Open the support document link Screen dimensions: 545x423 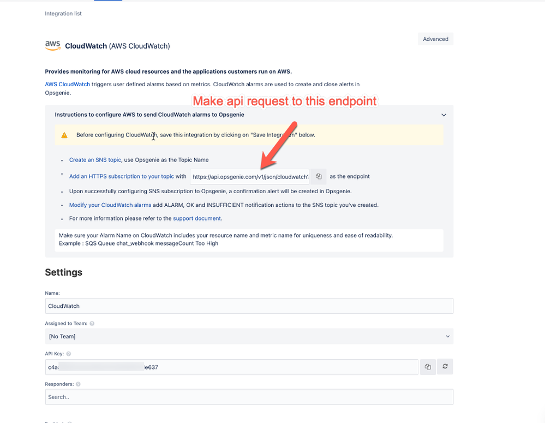(197, 218)
